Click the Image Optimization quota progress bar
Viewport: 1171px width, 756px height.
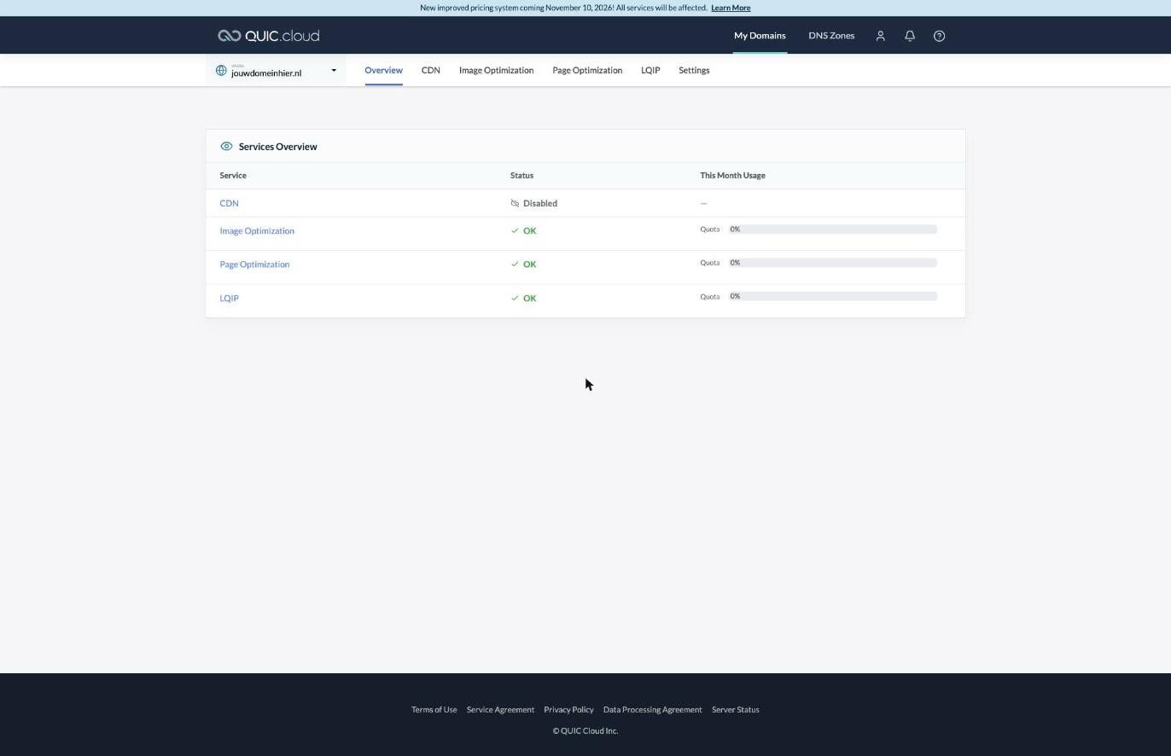click(x=833, y=230)
